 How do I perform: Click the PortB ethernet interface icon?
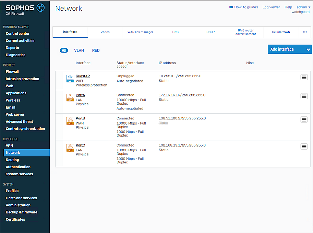tap(70, 121)
